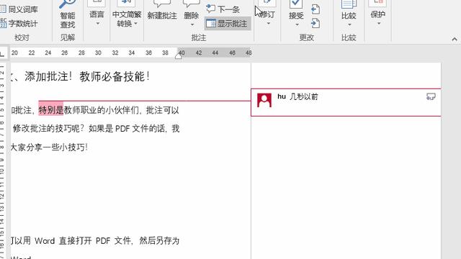Open 字数统计 word count
Image resolution: width=461 pixels, height=259 pixels.
click(x=19, y=24)
